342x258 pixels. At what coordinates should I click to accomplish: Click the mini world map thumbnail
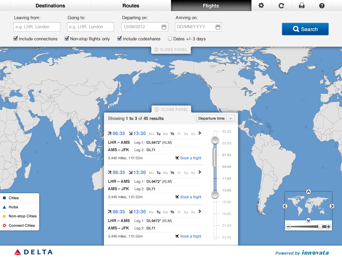[x=308, y=206]
